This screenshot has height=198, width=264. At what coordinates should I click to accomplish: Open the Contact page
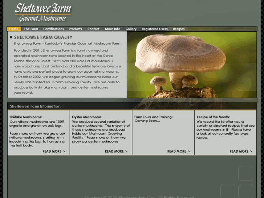93,29
